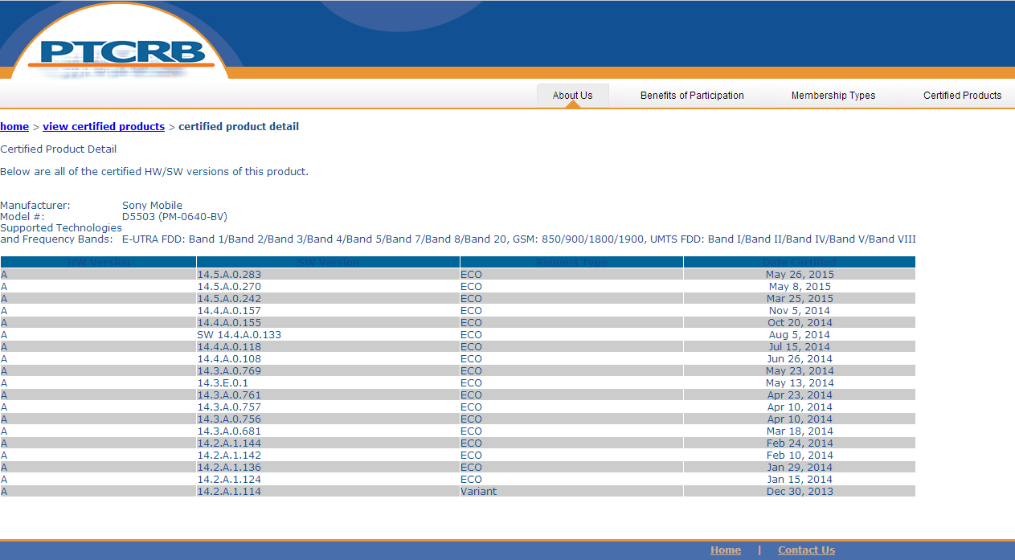
Task: Select the May 26, 2015 certification date
Action: coord(800,275)
